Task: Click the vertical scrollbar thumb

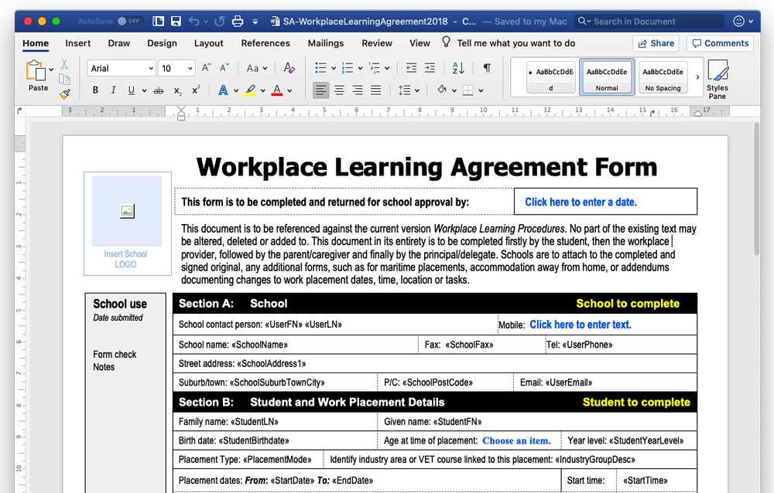Action: coord(757,190)
